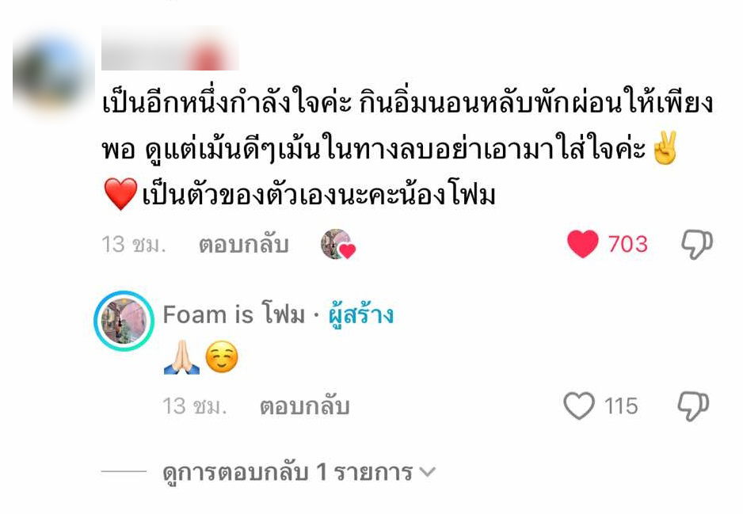Open the Foam is โฟม username link
Screen dimensions: 743x514
pyautogui.click(x=234, y=314)
